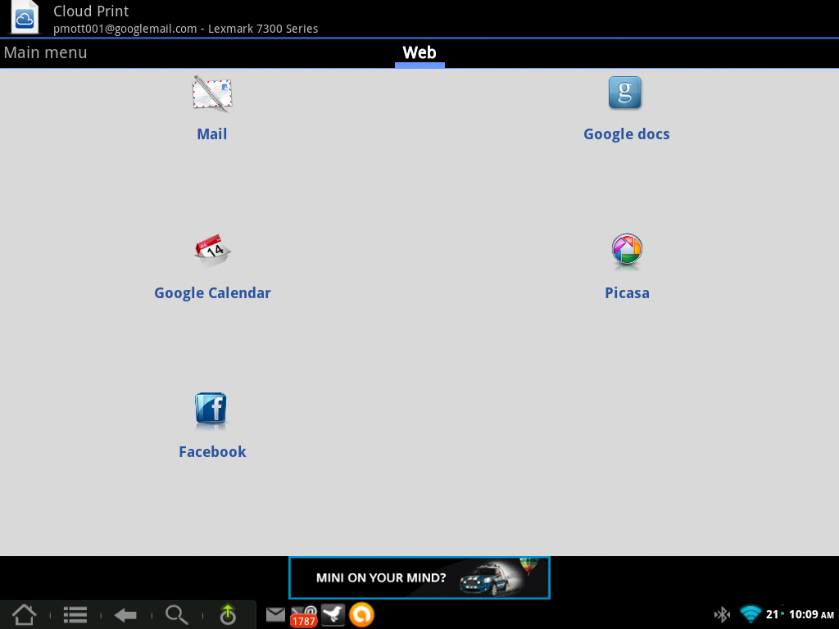Open the MINI ON YOUR MIND ad banner
Viewport: 839px width, 629px height.
pyautogui.click(x=419, y=577)
